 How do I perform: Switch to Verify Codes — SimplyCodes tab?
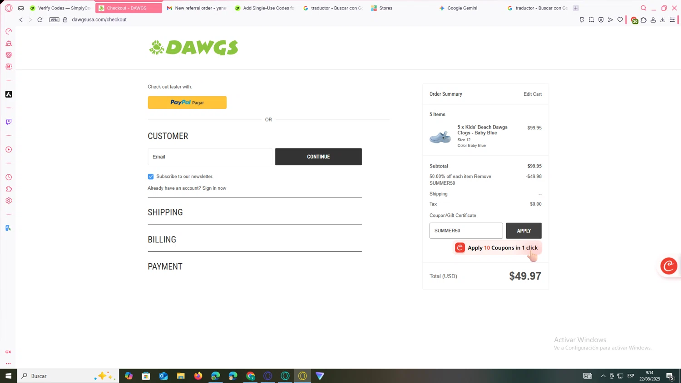[x=60, y=8]
